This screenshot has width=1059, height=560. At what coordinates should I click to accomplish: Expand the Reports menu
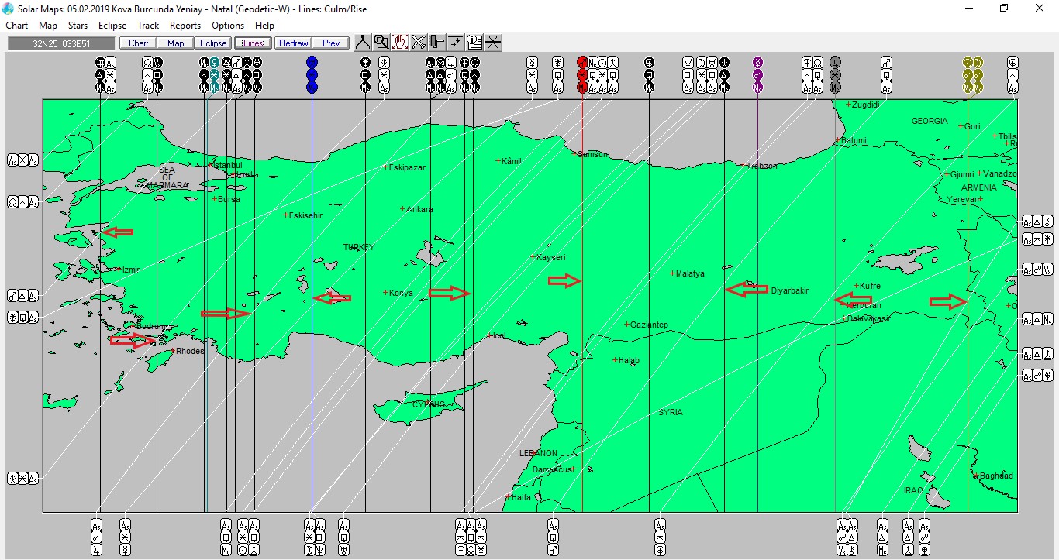tap(185, 26)
